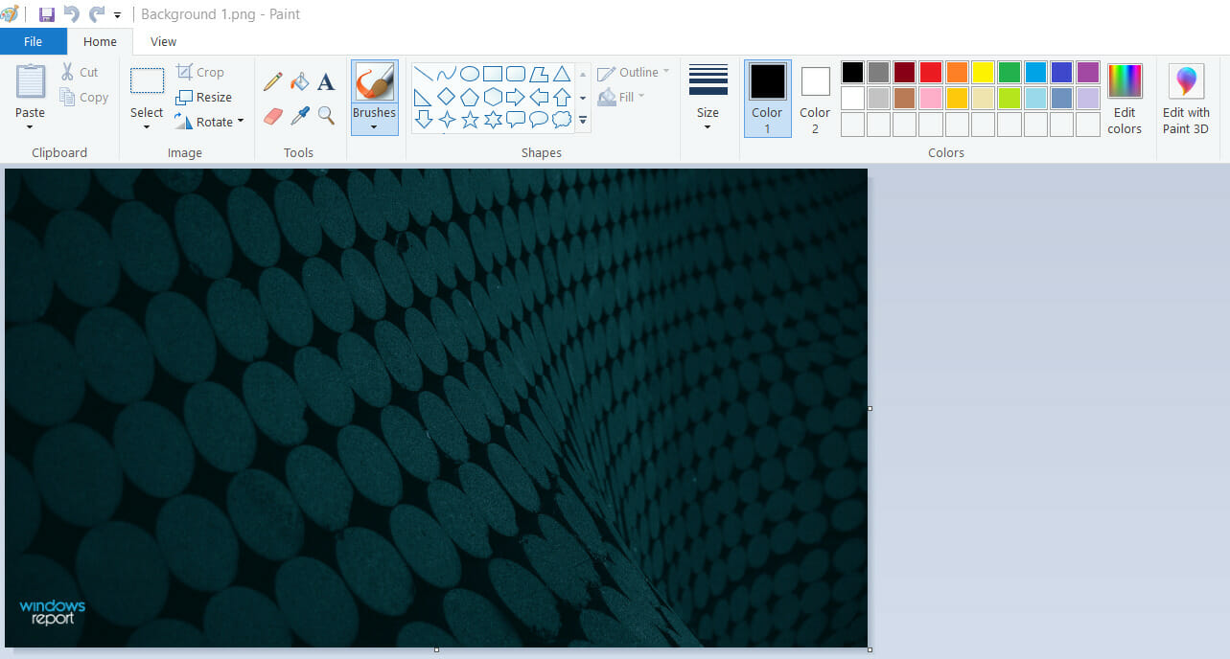Switch to the Home ribbon tab
Viewport: 1230px width, 659px height.
click(x=100, y=41)
